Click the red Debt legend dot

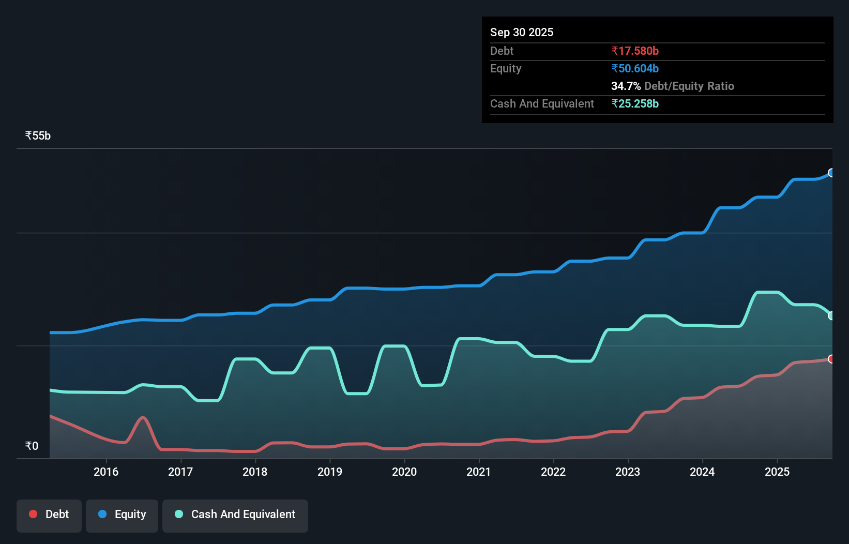click(33, 515)
